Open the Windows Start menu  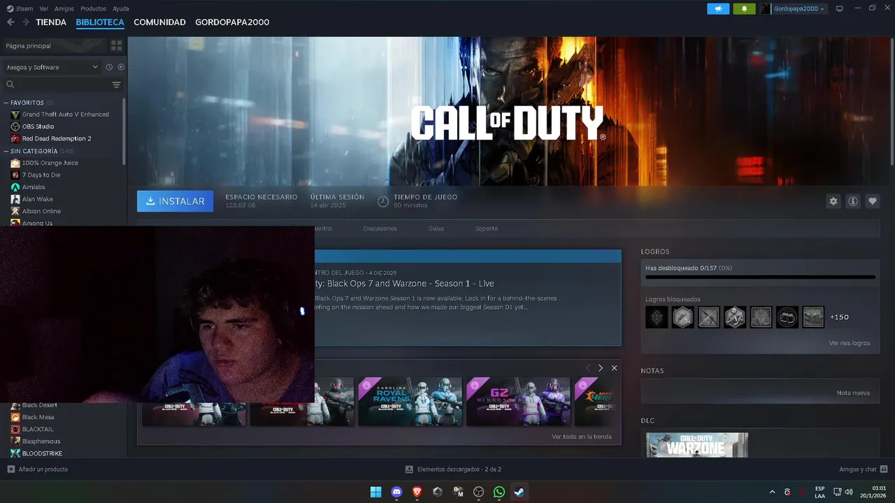(376, 492)
